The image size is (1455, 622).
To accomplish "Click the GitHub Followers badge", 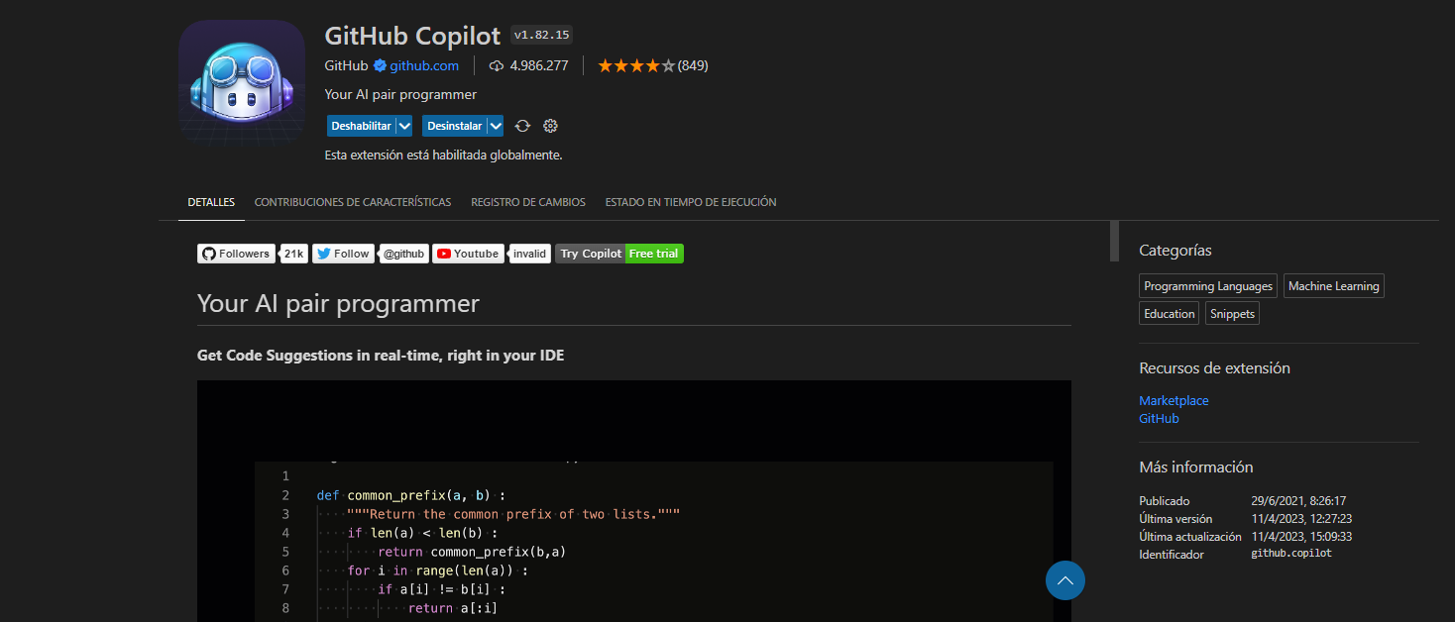I will tap(236, 254).
